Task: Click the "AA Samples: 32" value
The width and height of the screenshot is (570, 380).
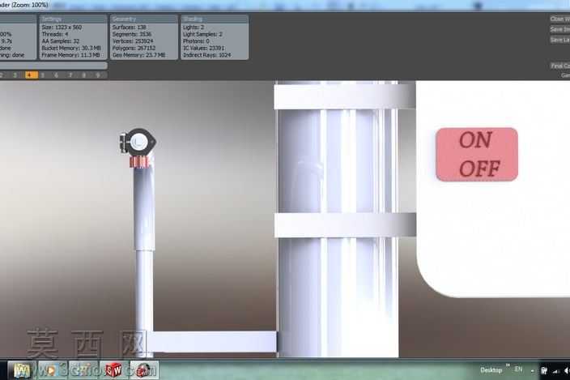Action: click(61, 41)
